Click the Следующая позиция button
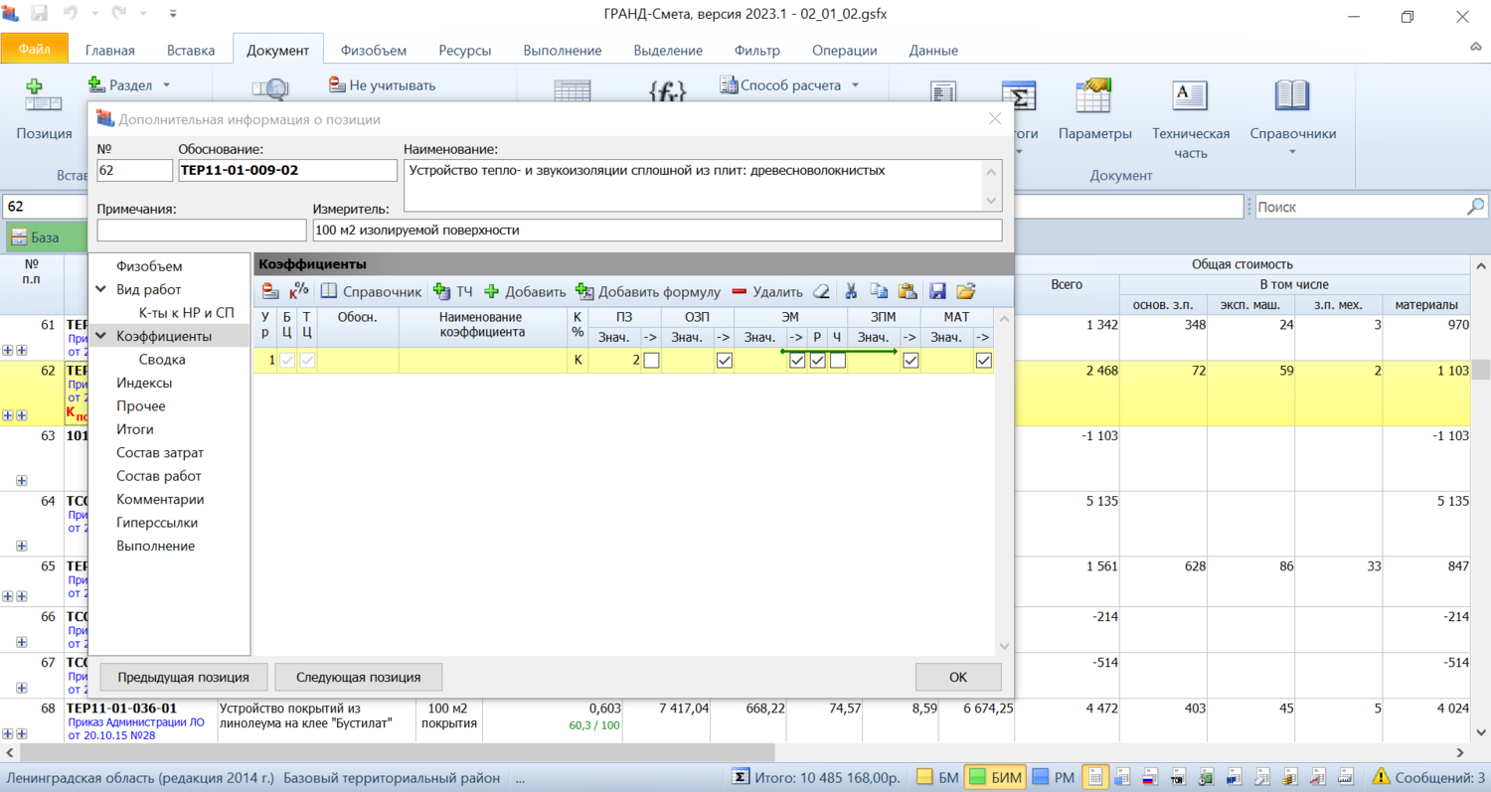 358,677
